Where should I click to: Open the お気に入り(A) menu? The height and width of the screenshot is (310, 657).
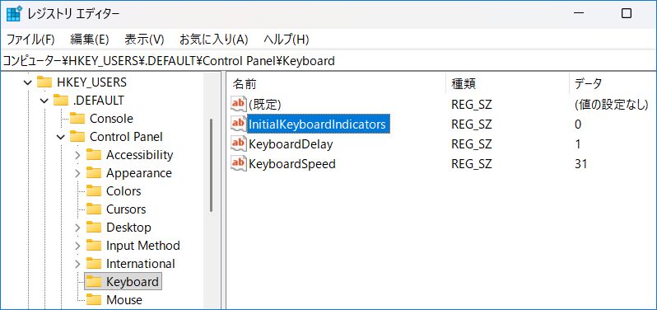pyautogui.click(x=214, y=40)
